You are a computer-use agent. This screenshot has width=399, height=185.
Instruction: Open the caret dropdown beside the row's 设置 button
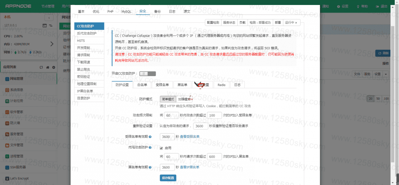(x=386, y=74)
